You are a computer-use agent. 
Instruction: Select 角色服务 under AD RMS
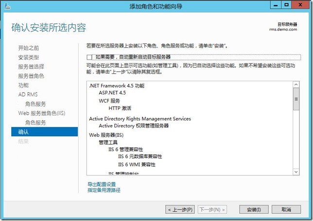(35, 104)
